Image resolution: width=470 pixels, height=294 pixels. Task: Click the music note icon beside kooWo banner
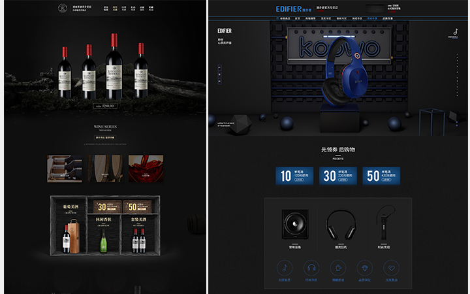(455, 32)
